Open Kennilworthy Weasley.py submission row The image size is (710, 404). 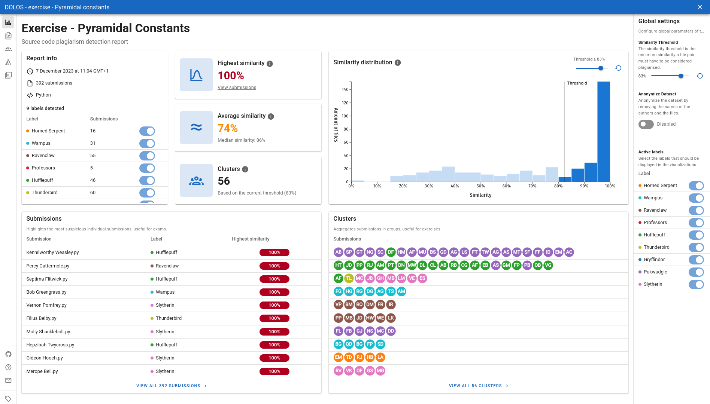coord(52,252)
